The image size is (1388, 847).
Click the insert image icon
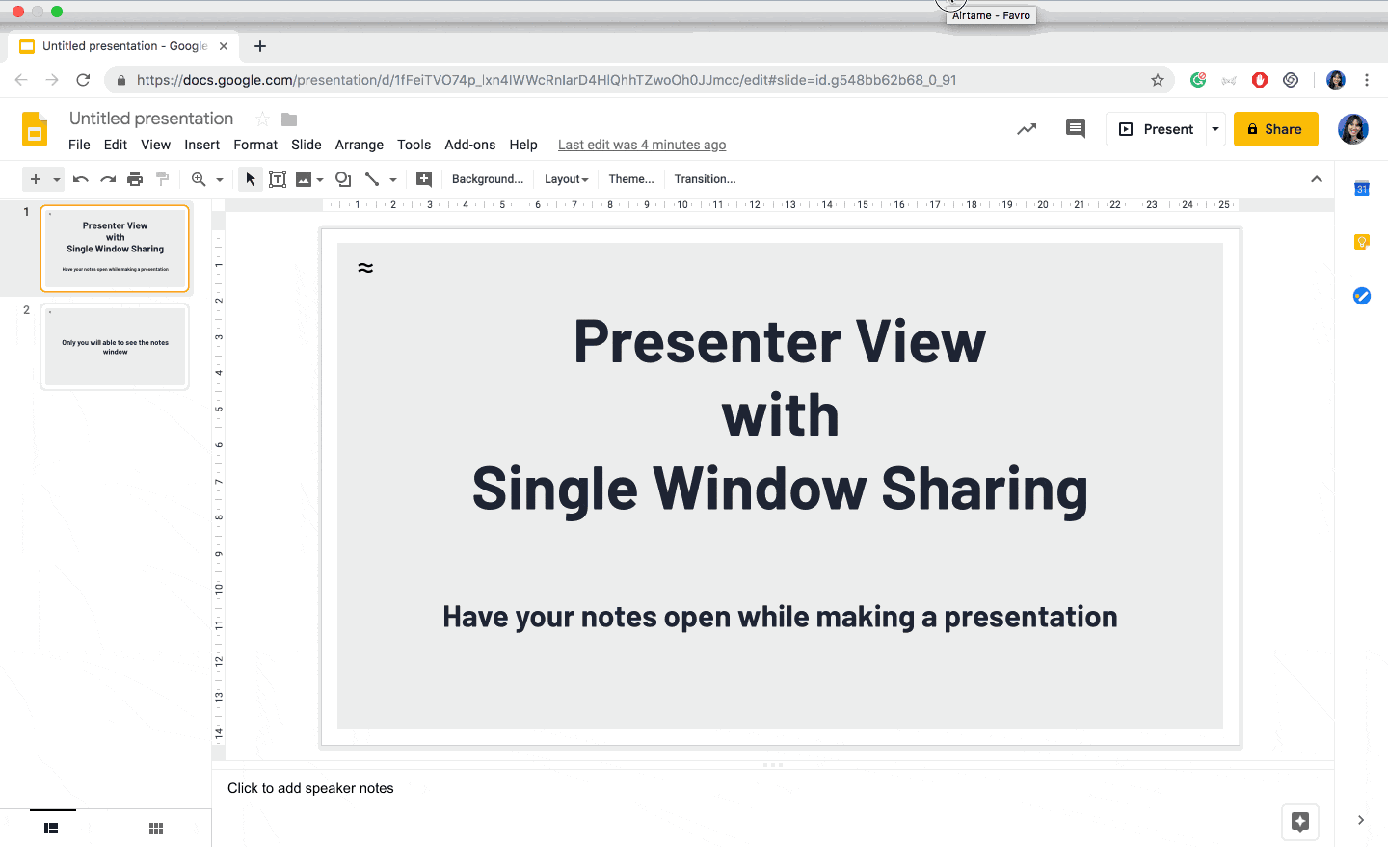(304, 179)
